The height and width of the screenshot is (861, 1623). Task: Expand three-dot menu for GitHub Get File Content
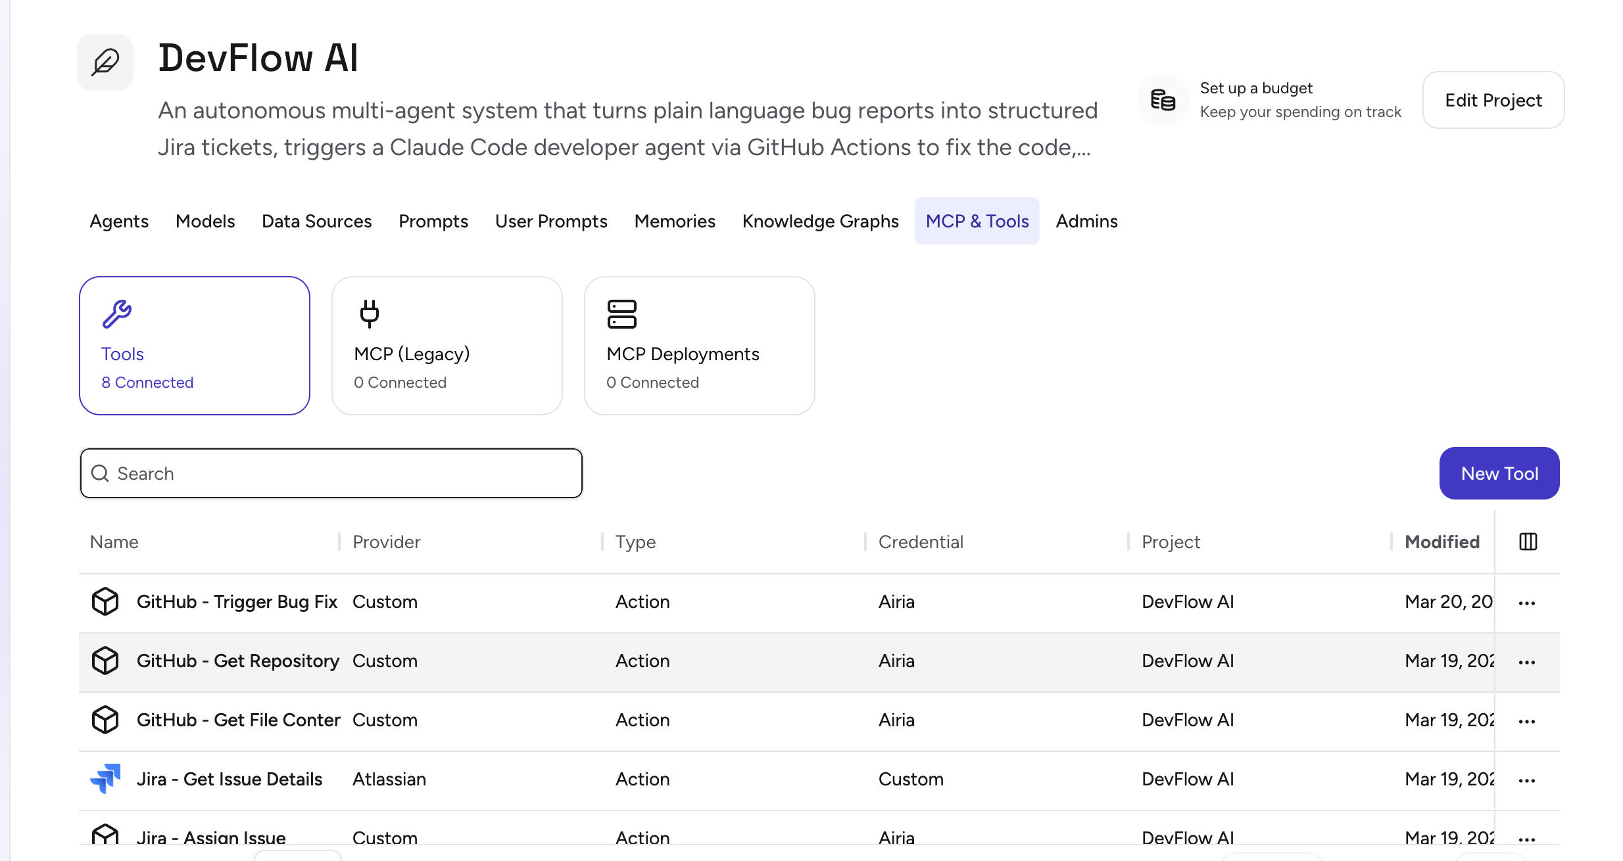pos(1526,721)
